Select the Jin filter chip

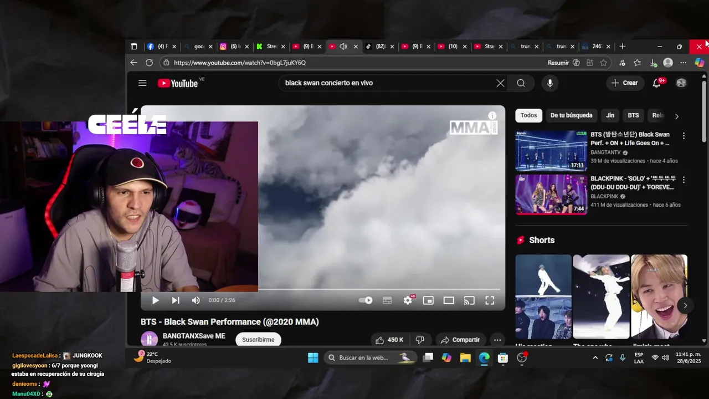[610, 115]
